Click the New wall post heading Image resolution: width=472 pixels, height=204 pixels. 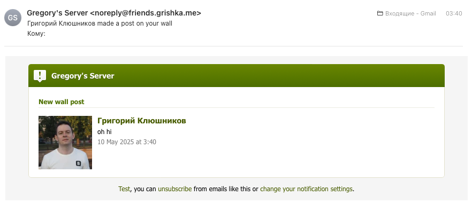pyautogui.click(x=62, y=102)
